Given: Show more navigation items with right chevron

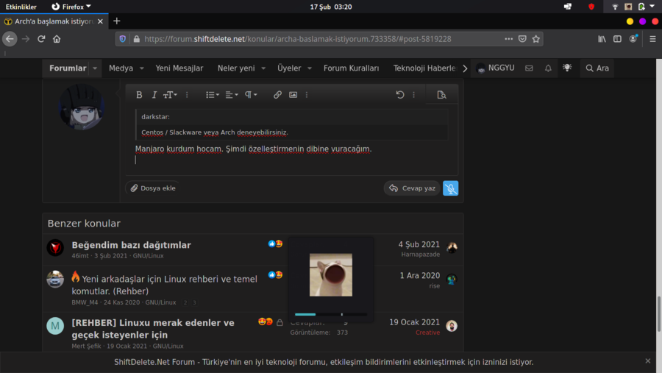Looking at the screenshot, I should coord(465,68).
